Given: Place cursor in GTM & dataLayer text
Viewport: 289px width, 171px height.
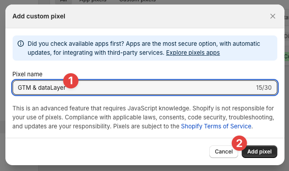Looking at the screenshot, I should click(x=41, y=88).
